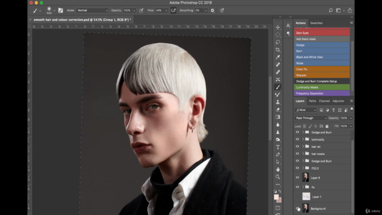The width and height of the screenshot is (382, 215).
Task: Switch to the Adjustments tab
Action: [x=338, y=101]
